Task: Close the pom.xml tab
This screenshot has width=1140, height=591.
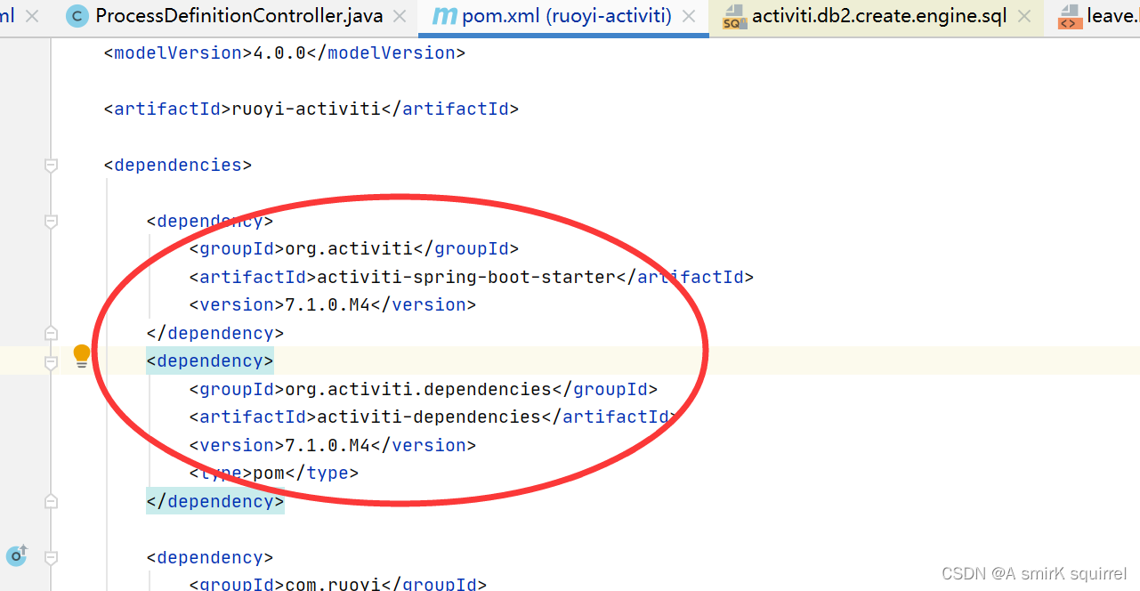Action: tap(690, 15)
